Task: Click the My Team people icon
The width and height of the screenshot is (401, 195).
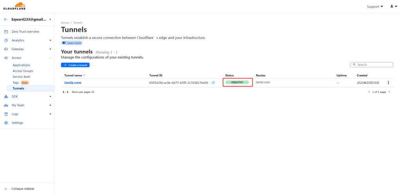Action: [6, 105]
